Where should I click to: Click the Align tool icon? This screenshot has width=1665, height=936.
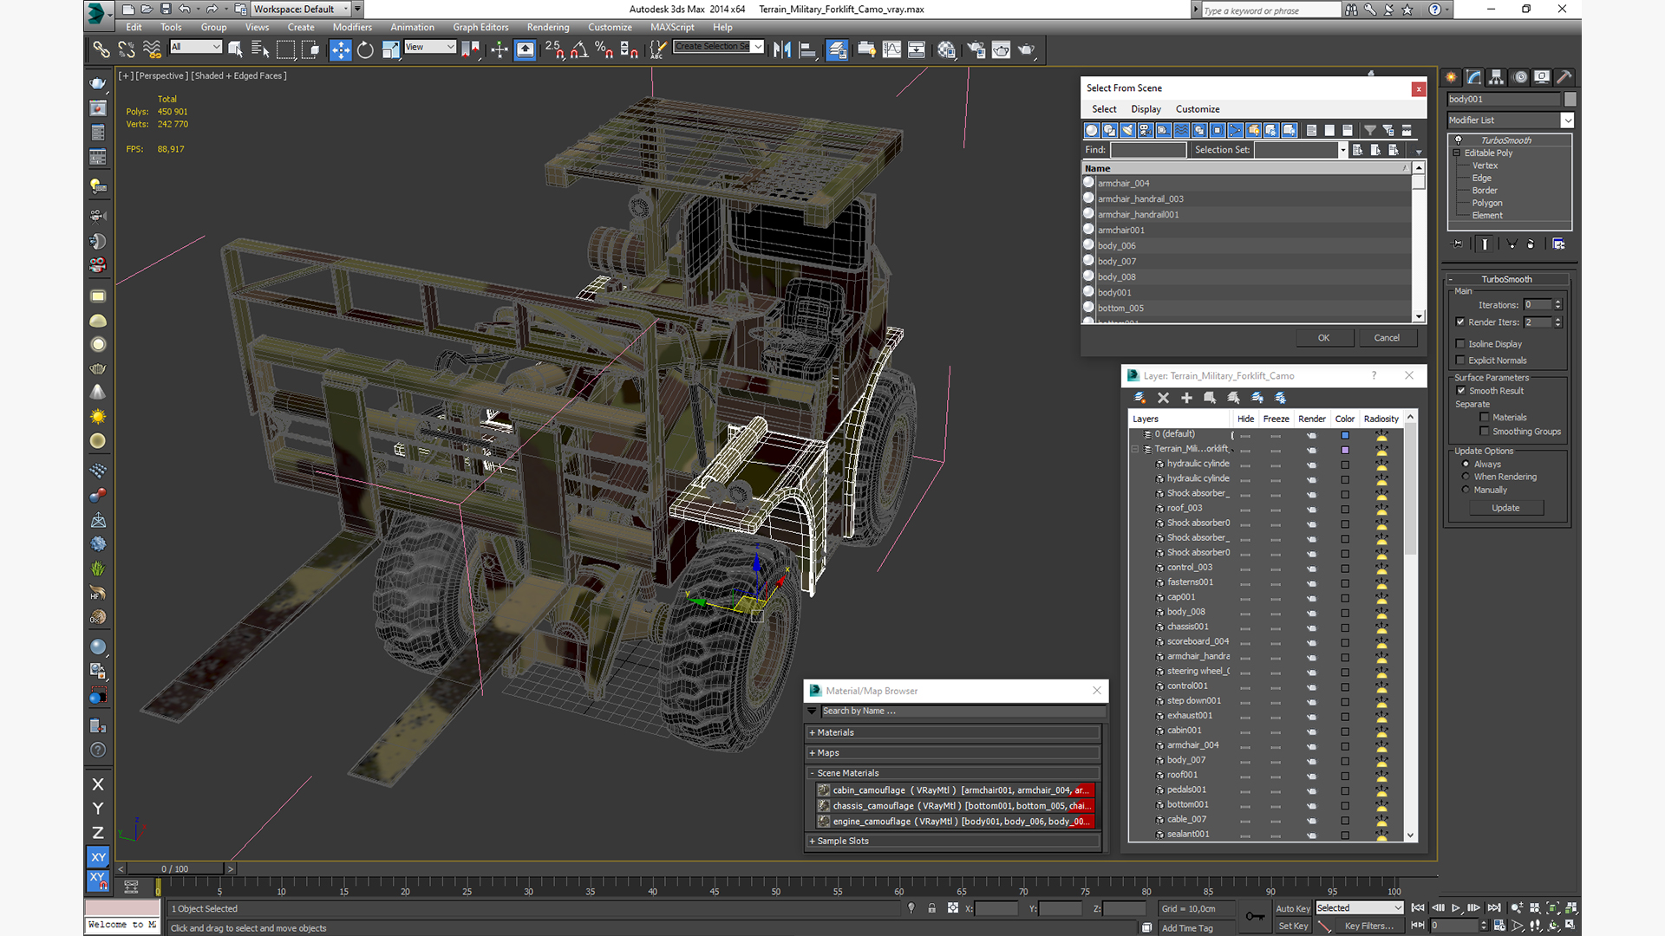[807, 49]
